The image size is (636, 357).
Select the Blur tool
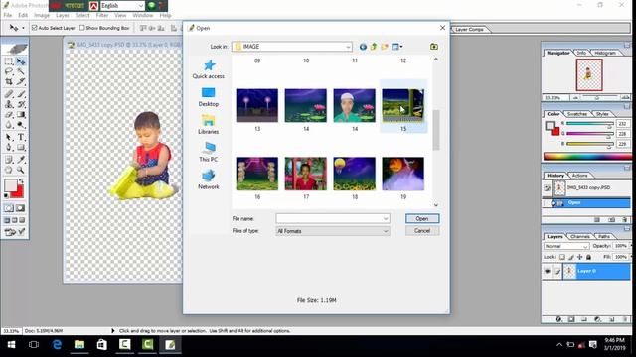9,125
